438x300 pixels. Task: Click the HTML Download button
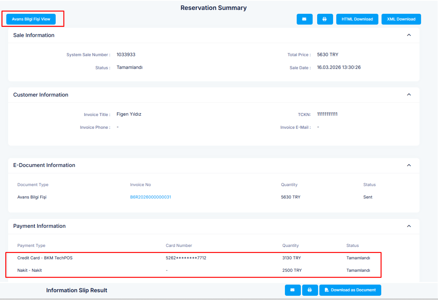357,19
